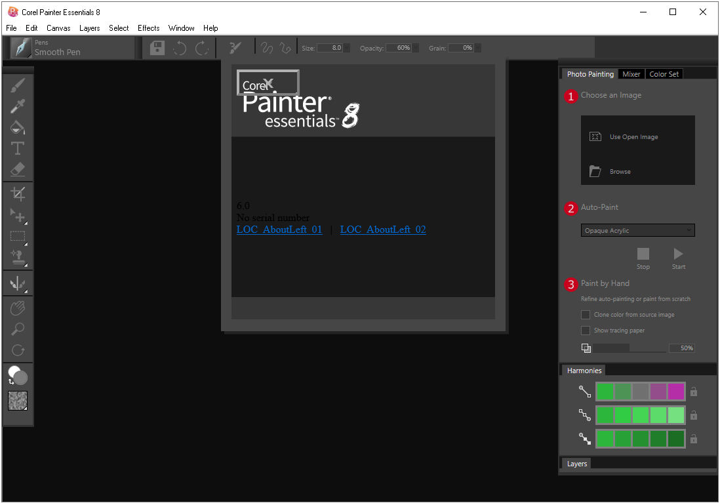Click the Reset brush tool icon

pyautogui.click(x=235, y=48)
